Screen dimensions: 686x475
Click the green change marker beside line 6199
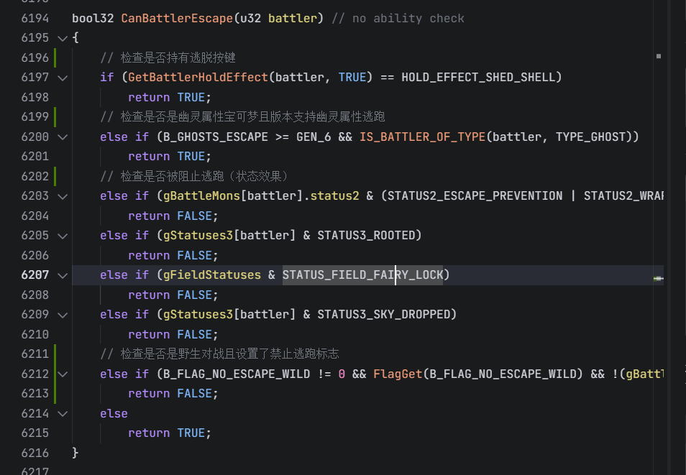point(55,117)
